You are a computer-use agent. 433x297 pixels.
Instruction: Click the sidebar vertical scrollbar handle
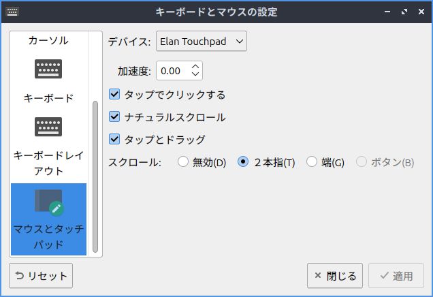pyautogui.click(x=95, y=177)
